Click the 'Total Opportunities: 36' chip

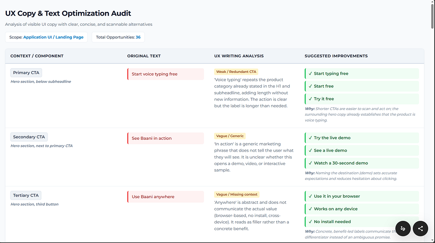118,37
